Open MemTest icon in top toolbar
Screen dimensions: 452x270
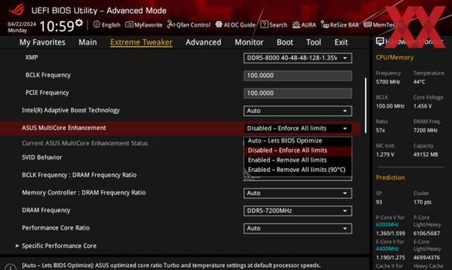click(367, 24)
